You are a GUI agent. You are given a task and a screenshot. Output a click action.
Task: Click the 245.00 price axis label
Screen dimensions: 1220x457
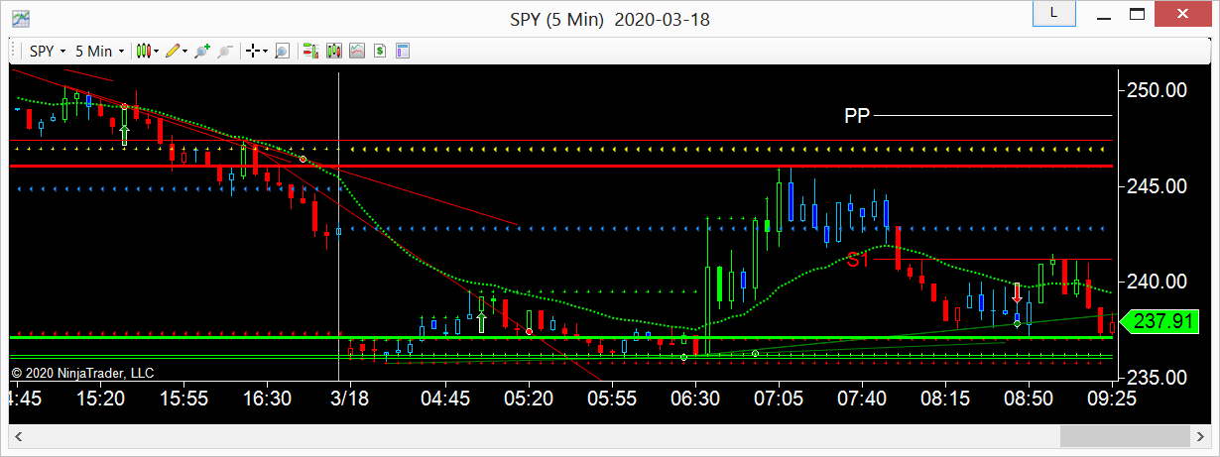point(1157,186)
